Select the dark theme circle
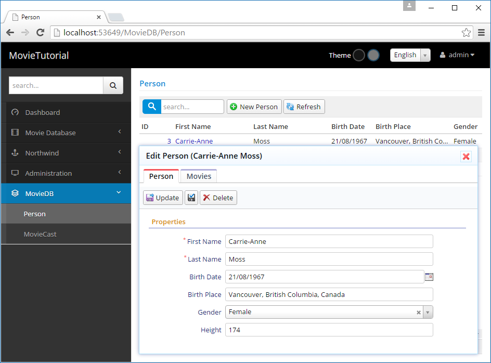Viewport: 491px width, 363px height. pyautogui.click(x=359, y=55)
